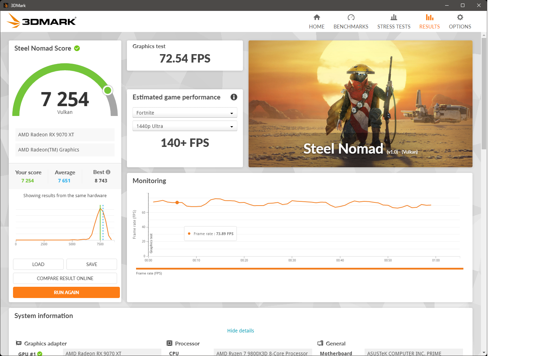Click the Steel Nomad benchmark image
The width and height of the screenshot is (540, 356).
(360, 104)
